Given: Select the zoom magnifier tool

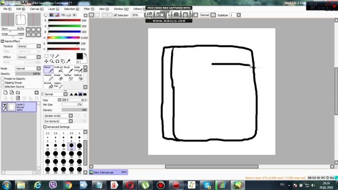Looking at the screenshot, I should click(x=52, y=61).
